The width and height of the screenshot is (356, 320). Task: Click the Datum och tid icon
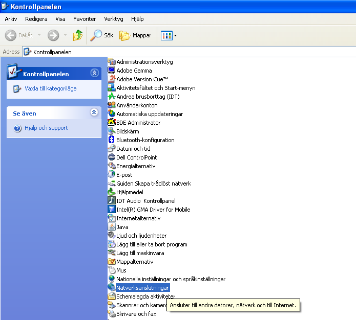tap(112, 149)
